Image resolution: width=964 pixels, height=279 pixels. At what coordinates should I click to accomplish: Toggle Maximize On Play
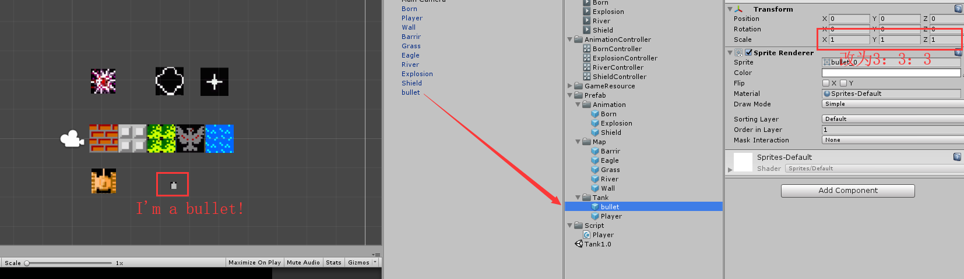point(255,263)
